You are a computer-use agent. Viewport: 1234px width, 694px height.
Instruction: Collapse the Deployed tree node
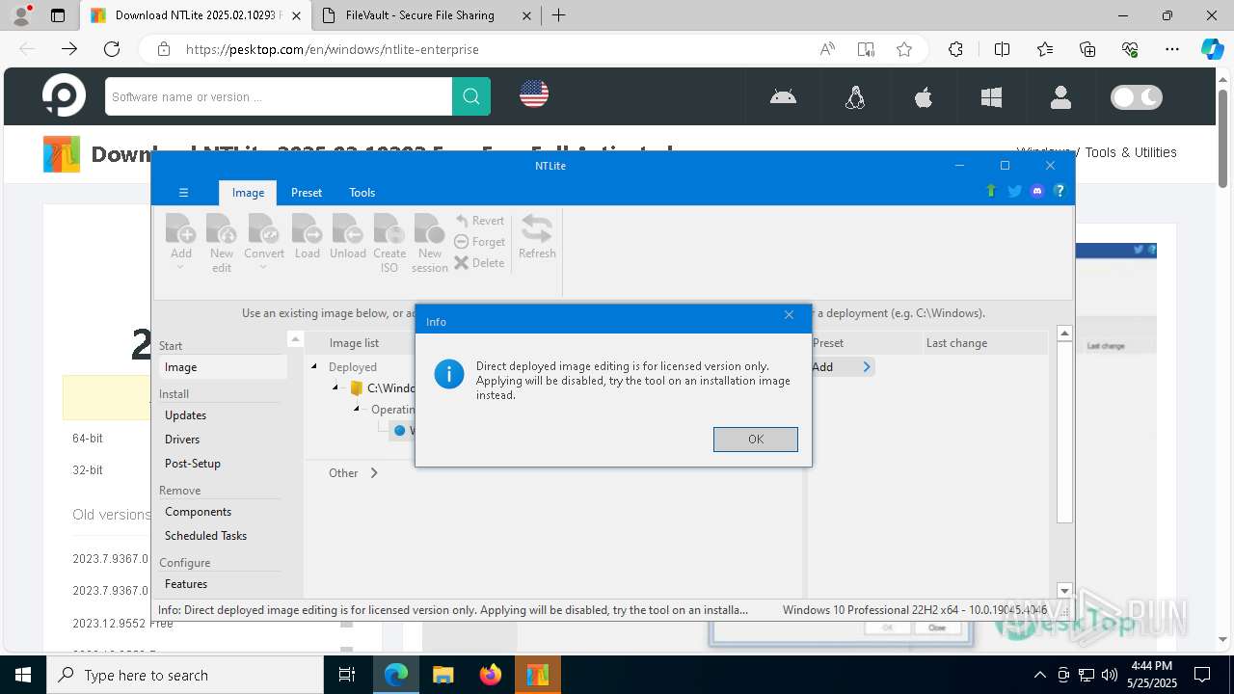314,366
